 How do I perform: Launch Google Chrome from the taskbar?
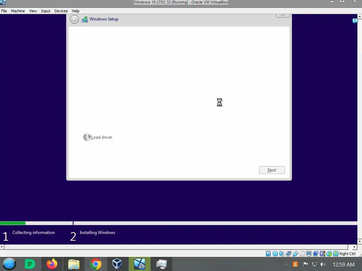(x=95, y=264)
